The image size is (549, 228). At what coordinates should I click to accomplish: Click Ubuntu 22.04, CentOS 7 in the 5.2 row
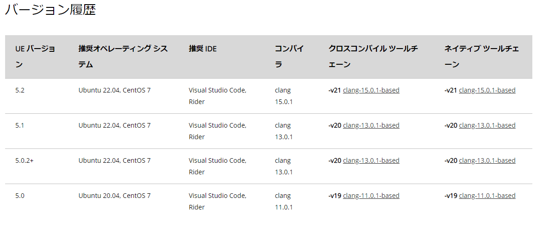coord(114,90)
